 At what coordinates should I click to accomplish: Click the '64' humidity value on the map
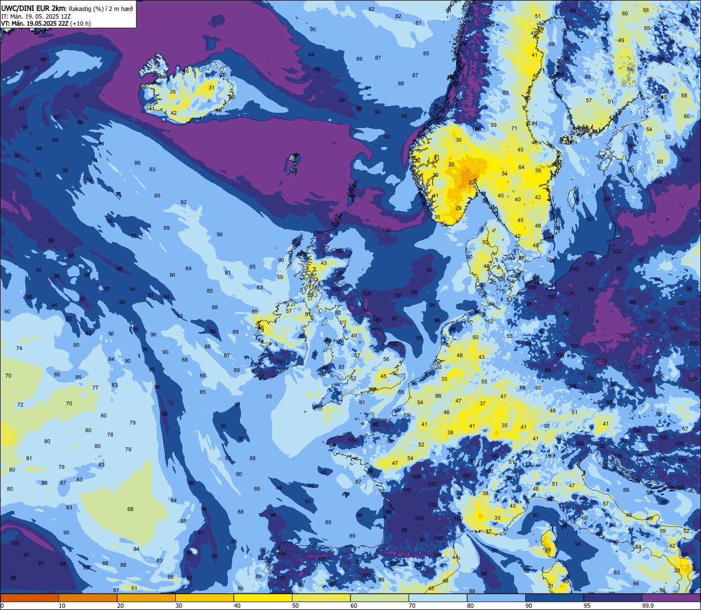coord(521,167)
